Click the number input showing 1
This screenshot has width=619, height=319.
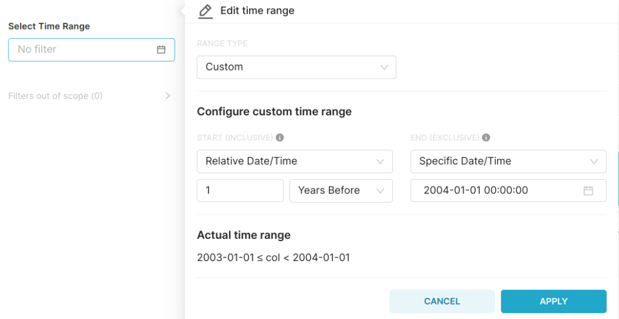point(240,191)
